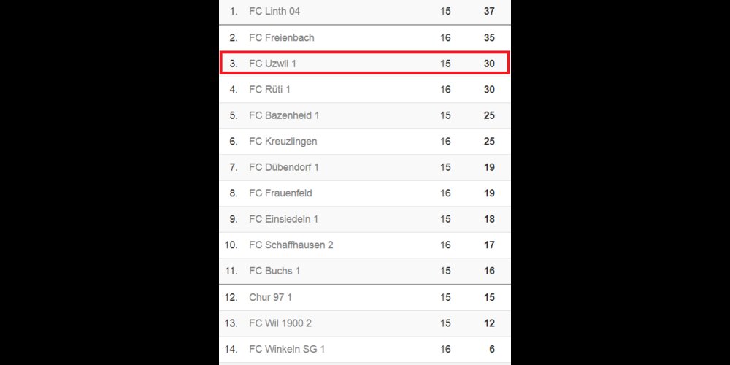Click rank number 1 in the standings
Viewport: 730px width, 365px height.
(234, 12)
